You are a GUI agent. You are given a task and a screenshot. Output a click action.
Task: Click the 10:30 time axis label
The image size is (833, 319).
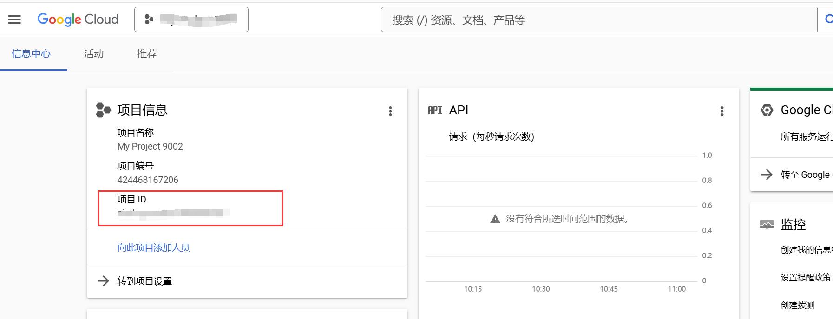[x=541, y=289]
